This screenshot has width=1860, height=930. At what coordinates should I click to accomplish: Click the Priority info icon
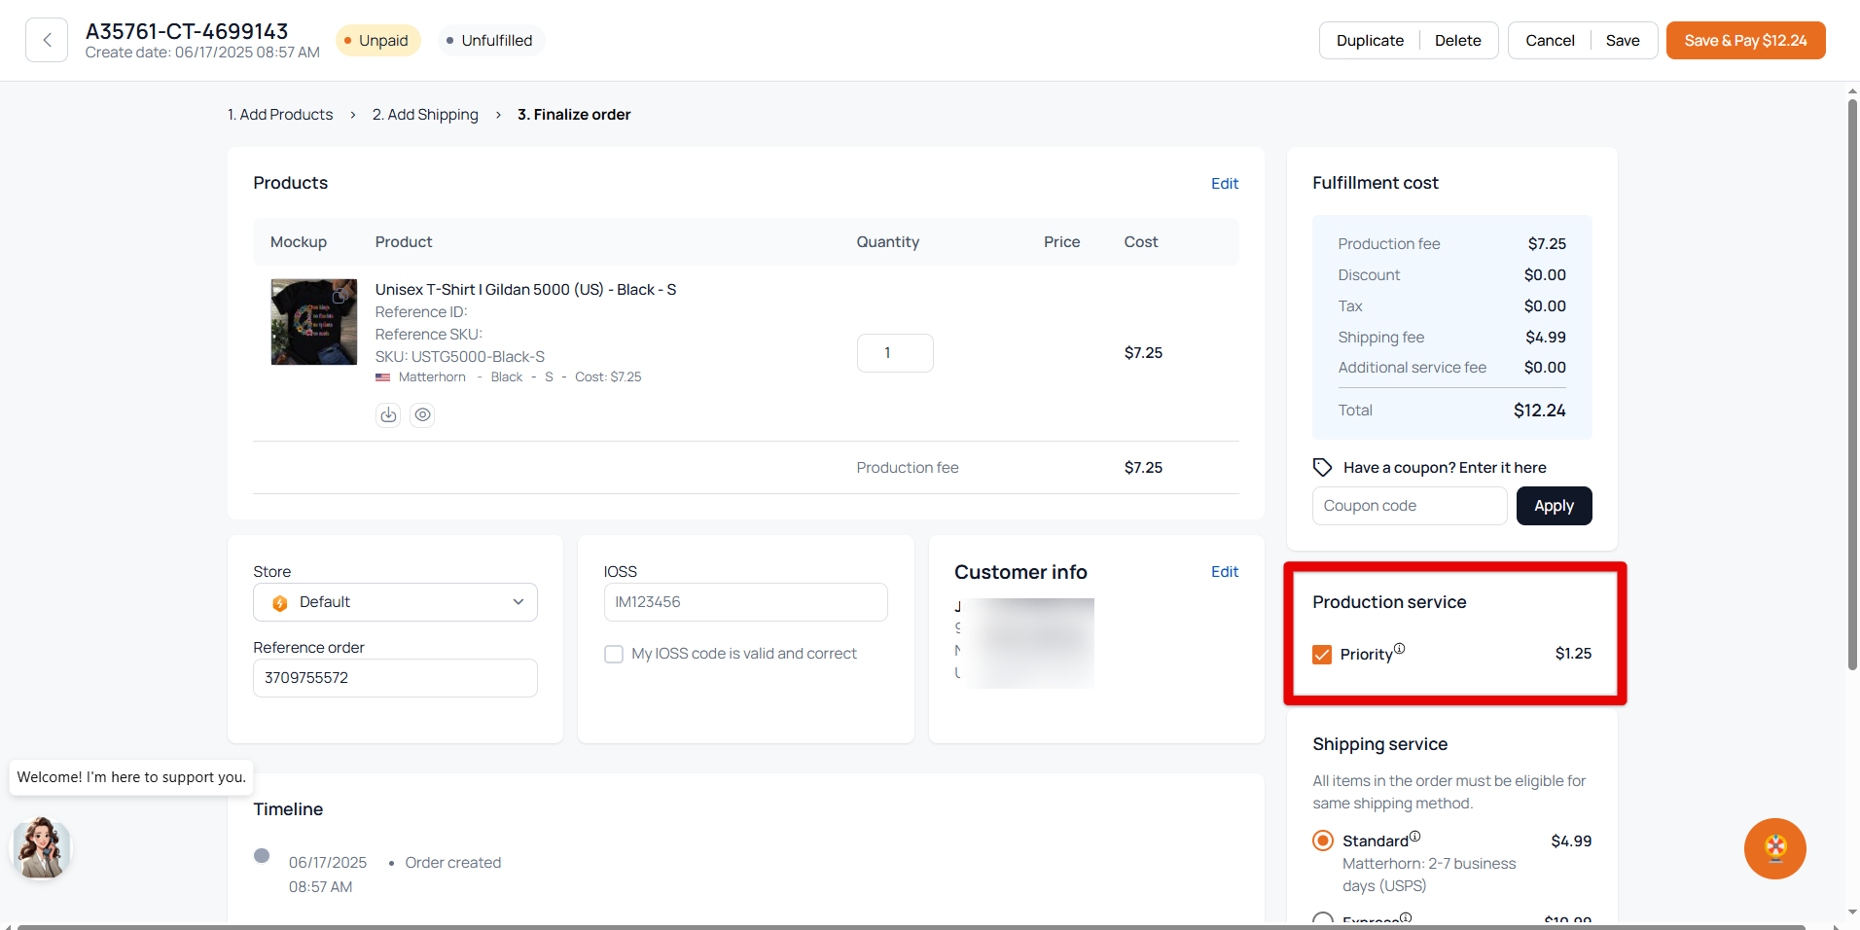click(1399, 649)
